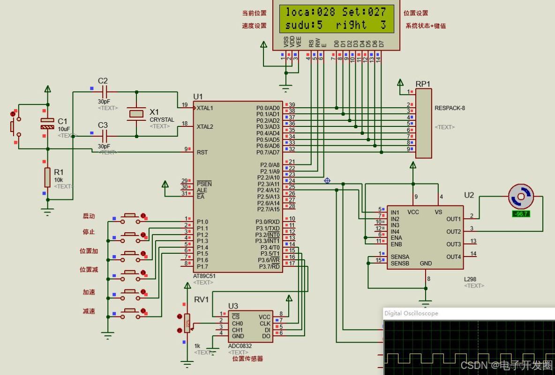Screen dimensions: 555x375
Task: Select the AT89C51 microcontroller U1
Action: pyautogui.click(x=238, y=185)
